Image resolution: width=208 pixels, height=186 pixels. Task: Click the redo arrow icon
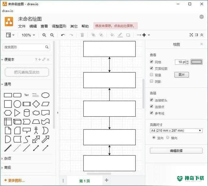pos(72,35)
